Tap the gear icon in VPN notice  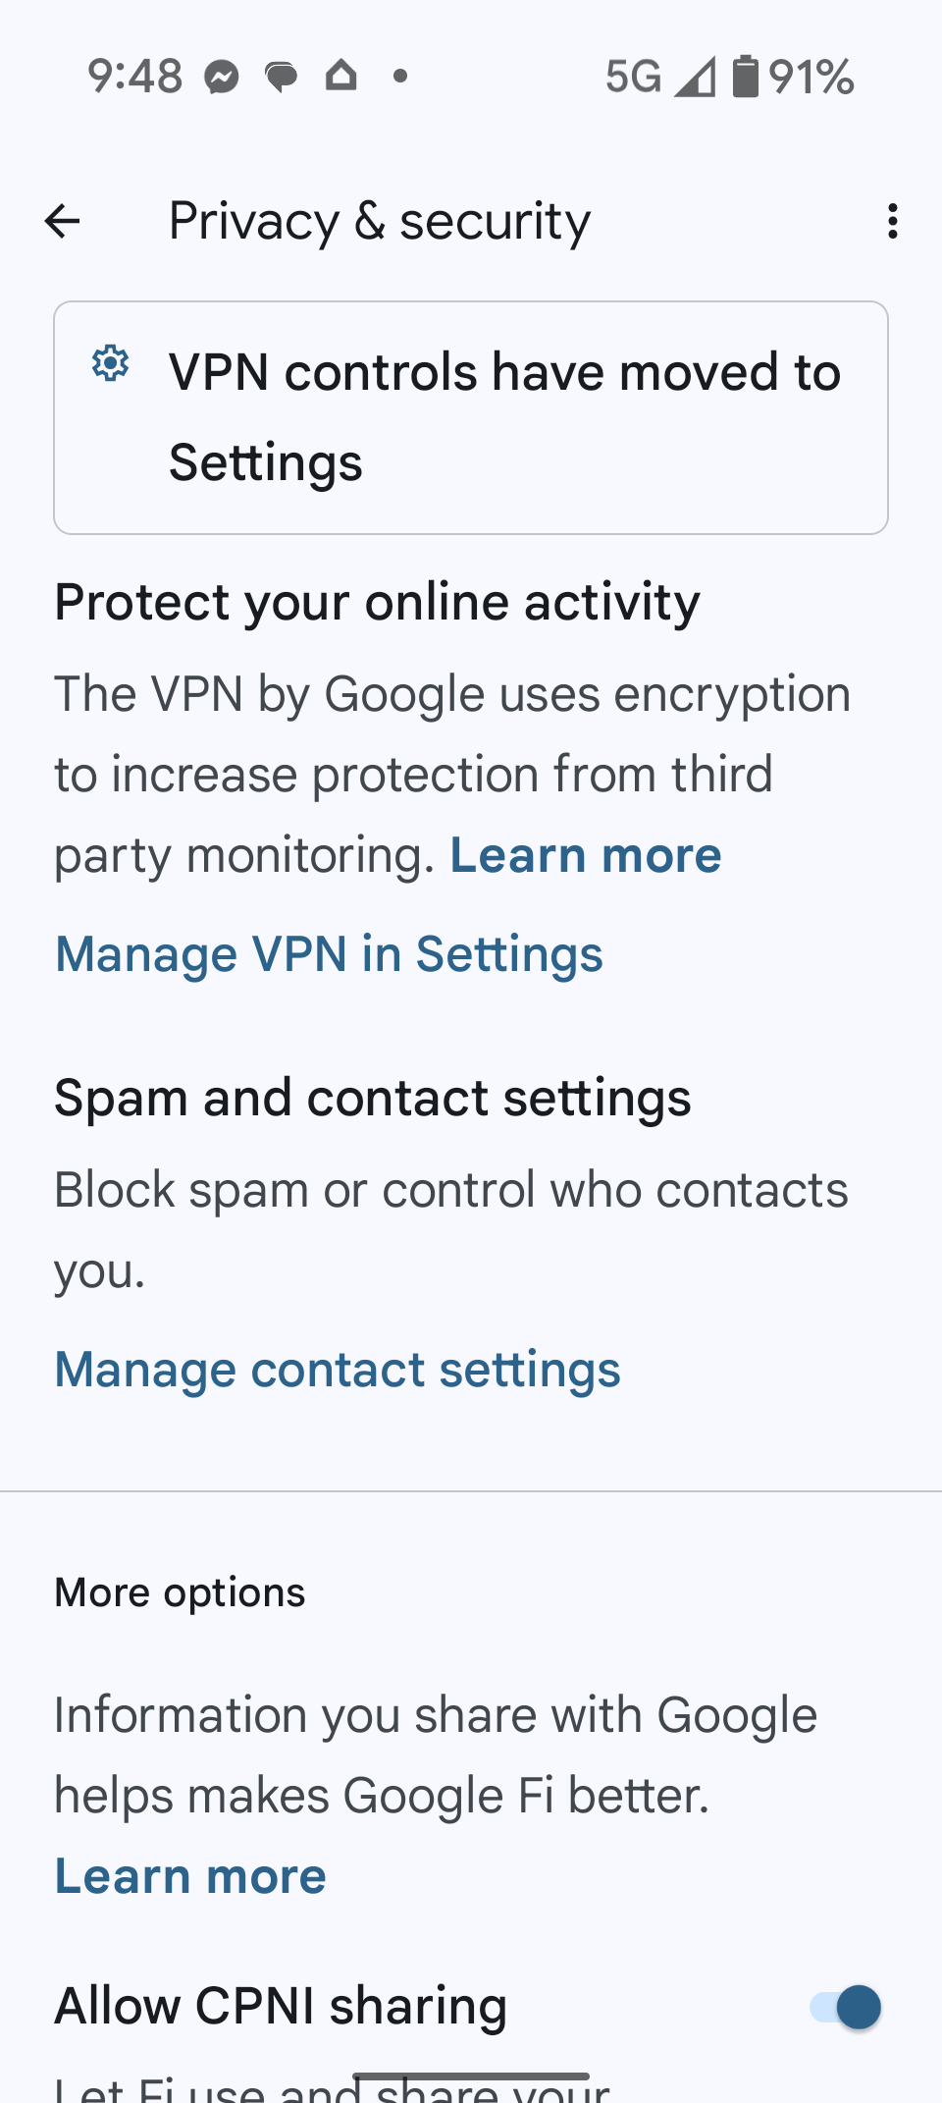coord(111,363)
